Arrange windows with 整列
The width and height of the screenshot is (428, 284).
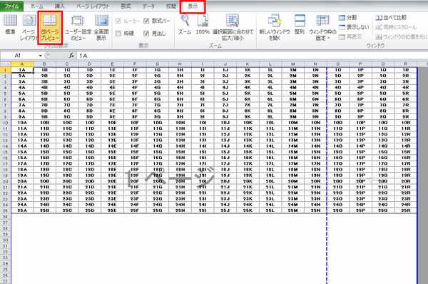pos(300,24)
